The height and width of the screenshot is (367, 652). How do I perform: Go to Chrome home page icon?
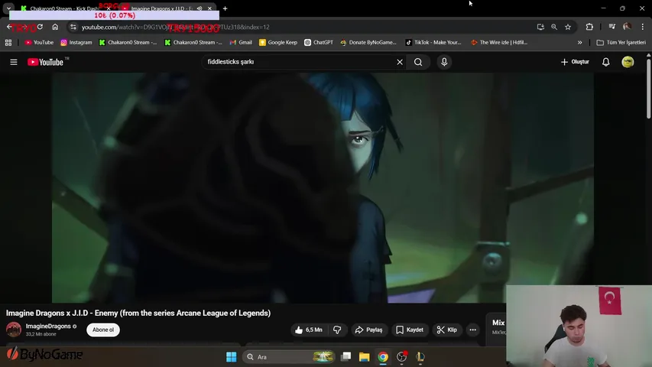point(55,27)
